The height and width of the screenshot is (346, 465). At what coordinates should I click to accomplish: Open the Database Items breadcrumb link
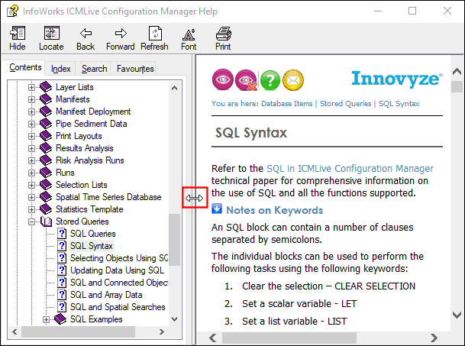[x=287, y=104]
